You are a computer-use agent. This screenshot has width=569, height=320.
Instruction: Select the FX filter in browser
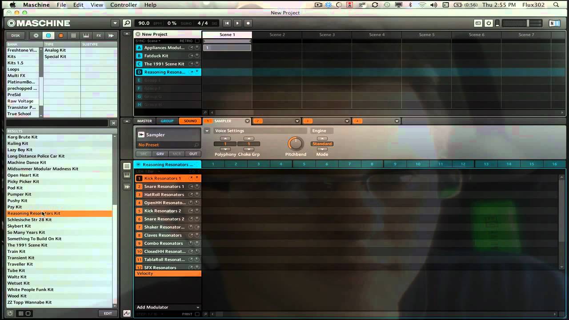click(x=99, y=36)
